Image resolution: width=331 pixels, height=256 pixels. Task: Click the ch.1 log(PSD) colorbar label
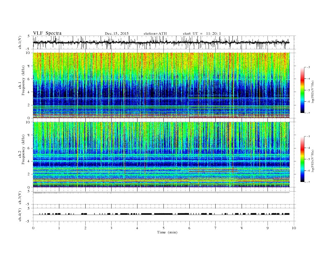coord(313,92)
